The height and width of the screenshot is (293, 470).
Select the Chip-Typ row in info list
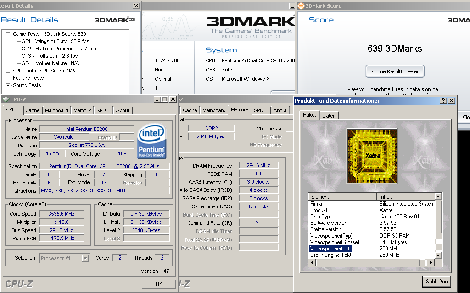[x=372, y=217]
